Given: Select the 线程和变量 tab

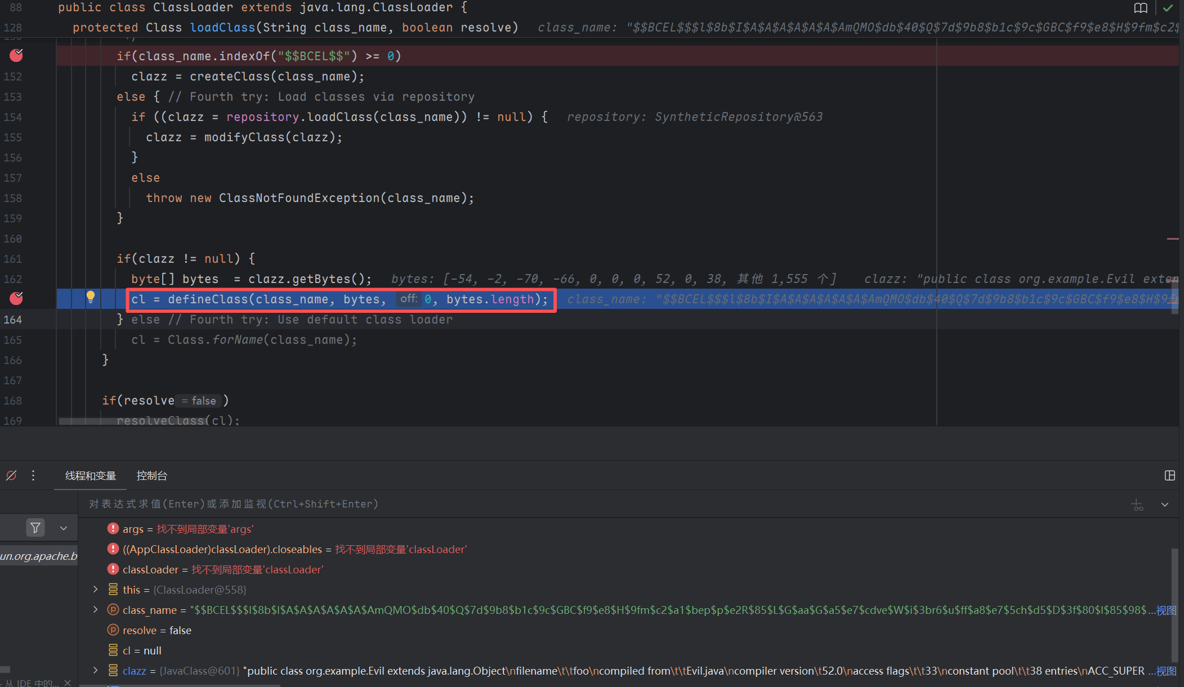Looking at the screenshot, I should click(x=91, y=475).
